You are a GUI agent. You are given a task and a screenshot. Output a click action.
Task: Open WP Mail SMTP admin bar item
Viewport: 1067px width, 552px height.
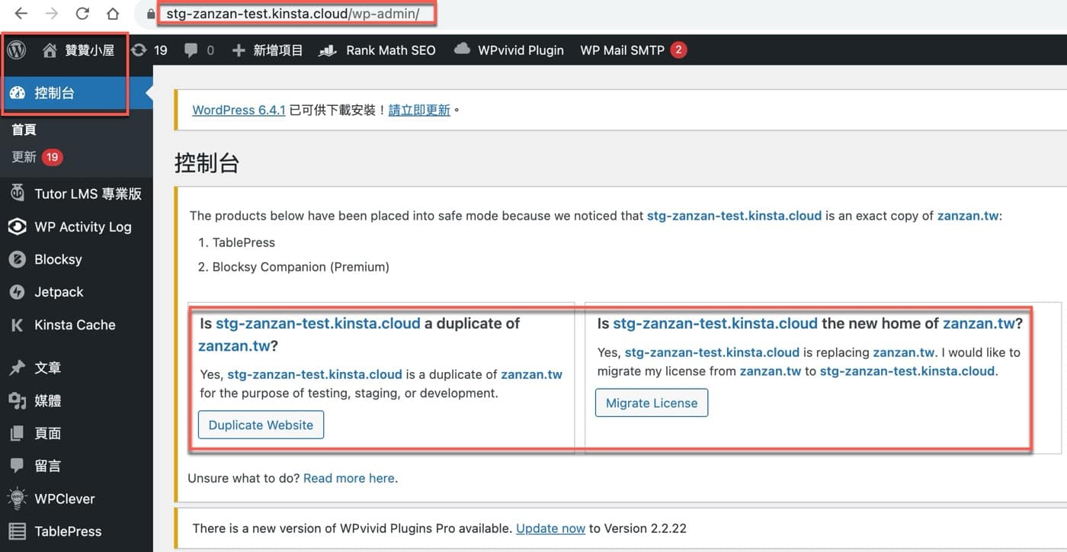tap(633, 50)
